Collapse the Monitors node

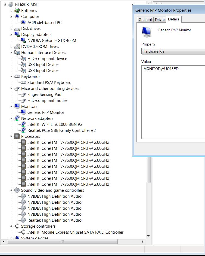click(x=11, y=106)
